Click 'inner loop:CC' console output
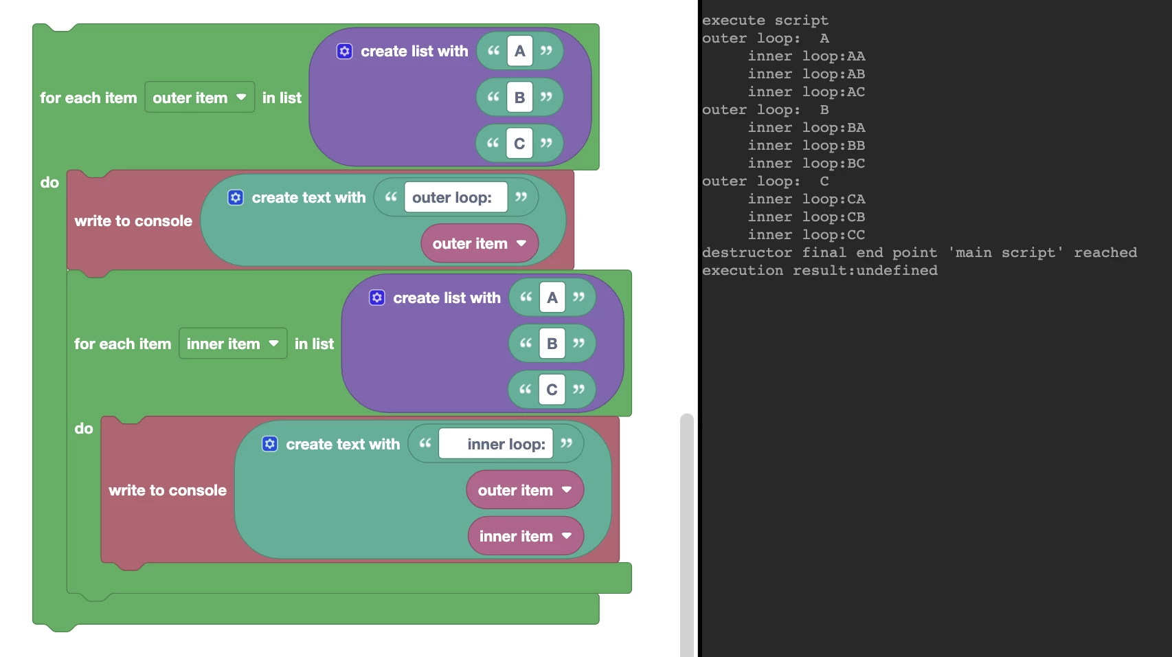Viewport: 1172px width, 657px height. [807, 235]
